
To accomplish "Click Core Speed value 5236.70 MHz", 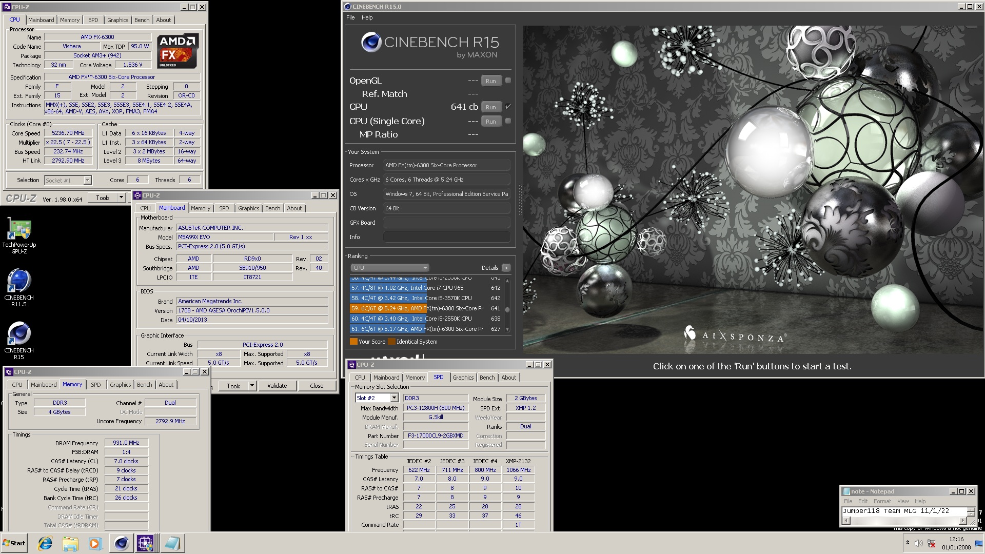I will [x=68, y=133].
